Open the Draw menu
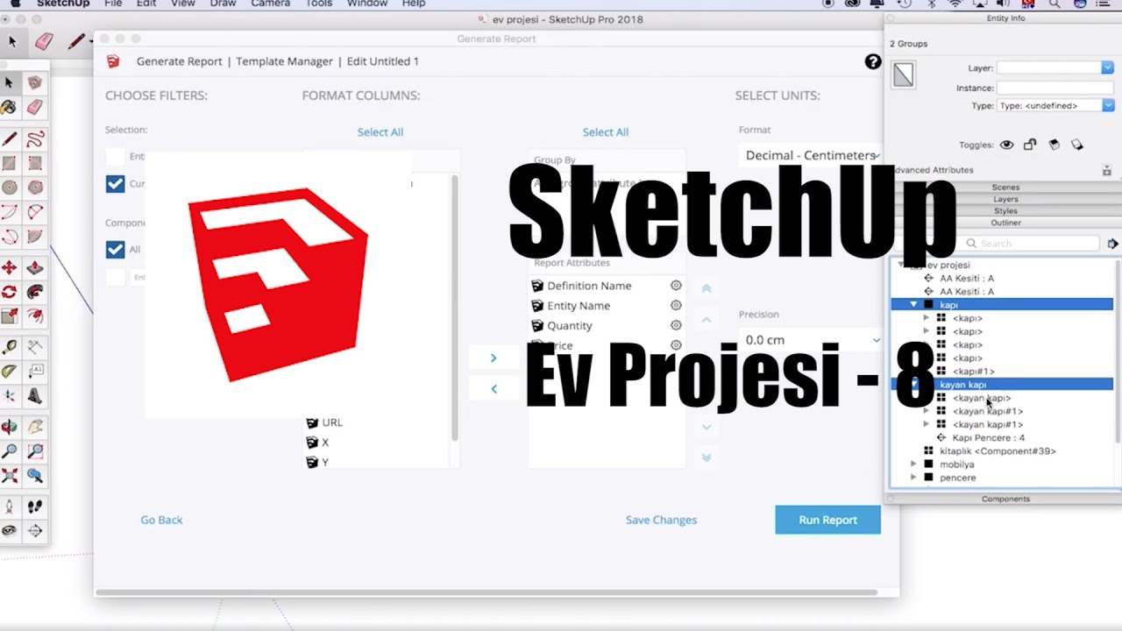 [223, 4]
